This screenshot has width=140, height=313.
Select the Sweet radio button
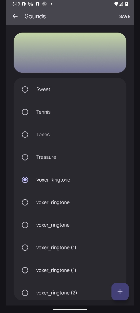[x=25, y=89]
